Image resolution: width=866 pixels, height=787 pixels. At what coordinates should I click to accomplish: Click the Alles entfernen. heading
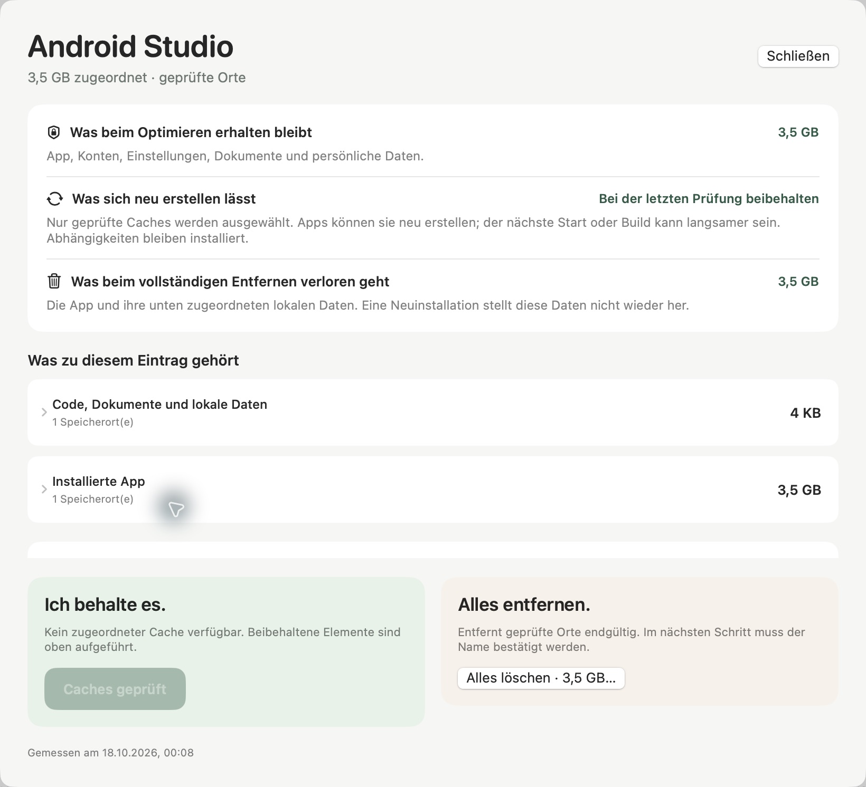point(524,604)
